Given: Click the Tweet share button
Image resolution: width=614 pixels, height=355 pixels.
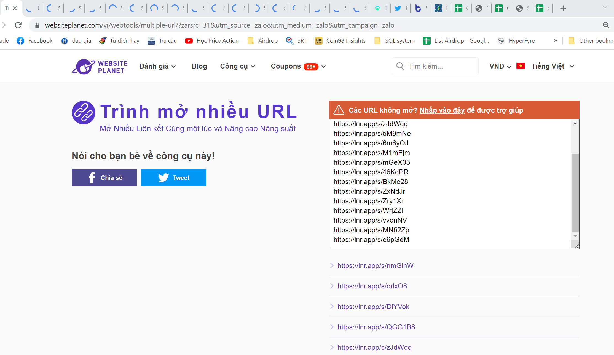Looking at the screenshot, I should (x=173, y=178).
